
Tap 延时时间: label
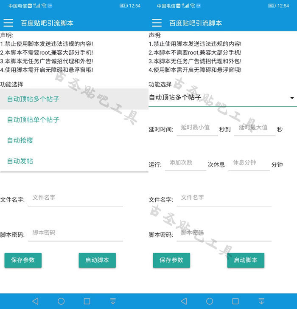point(161,130)
